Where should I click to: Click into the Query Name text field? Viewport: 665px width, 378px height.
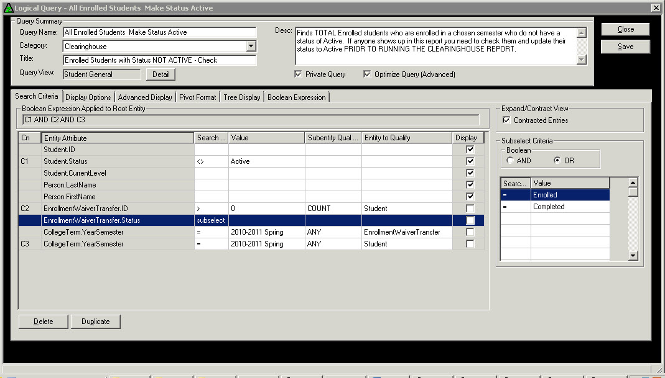pos(159,32)
